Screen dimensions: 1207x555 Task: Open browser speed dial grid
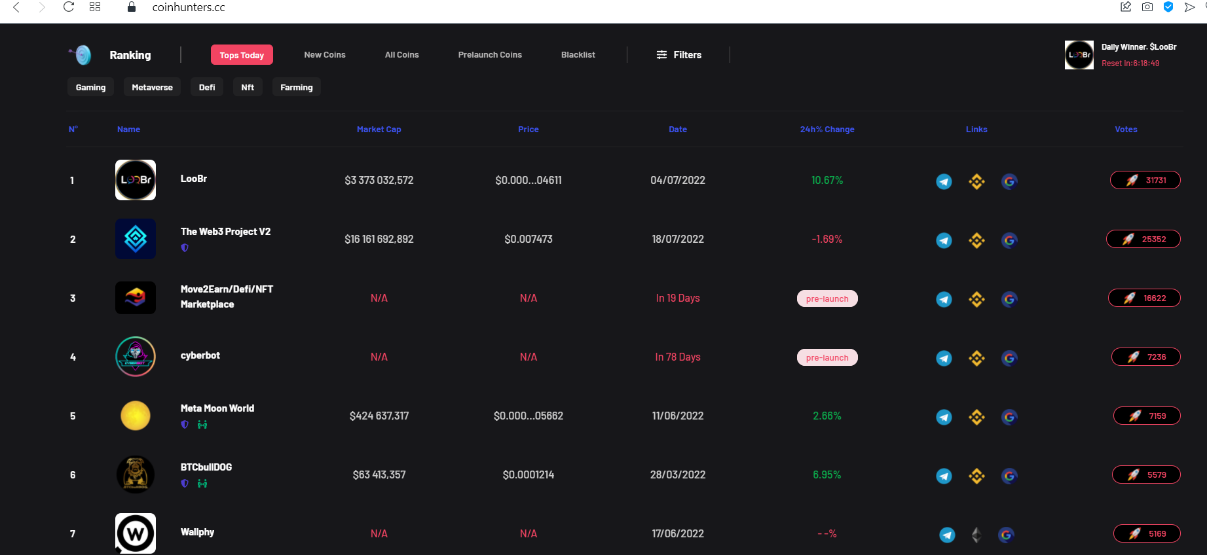95,7
